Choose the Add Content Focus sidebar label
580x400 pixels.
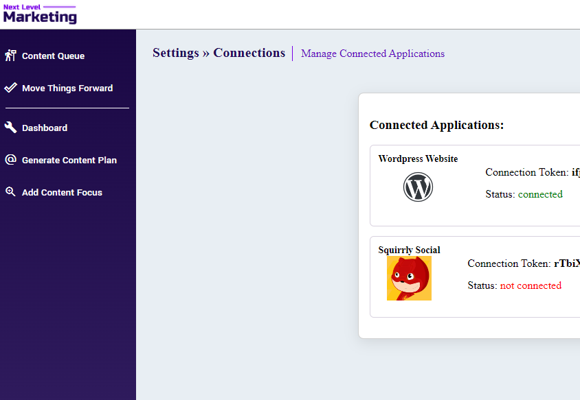(x=62, y=193)
